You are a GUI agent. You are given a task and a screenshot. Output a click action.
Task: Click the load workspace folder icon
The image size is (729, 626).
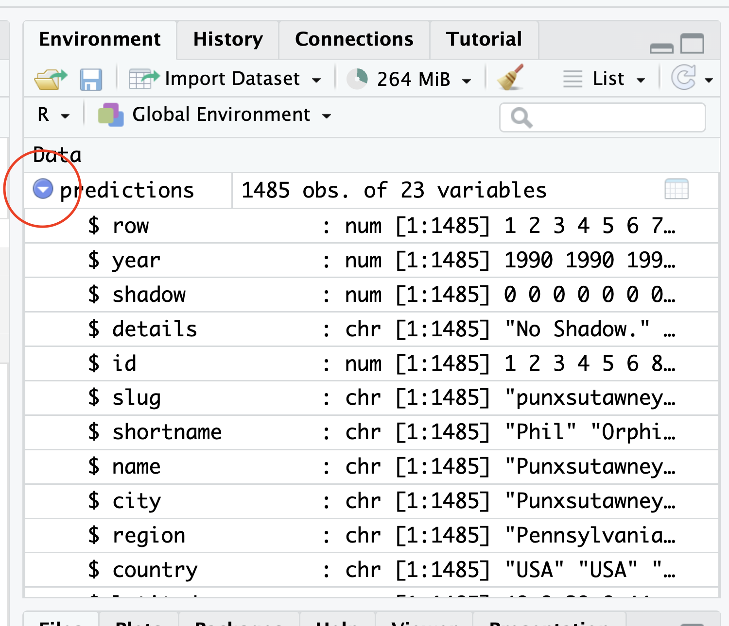(x=51, y=79)
